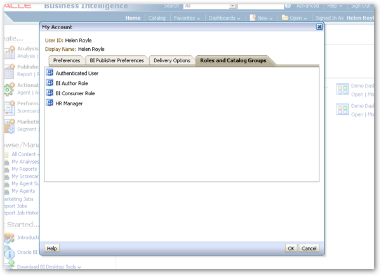Click the second Demo Dashboard icon

[x=342, y=109]
